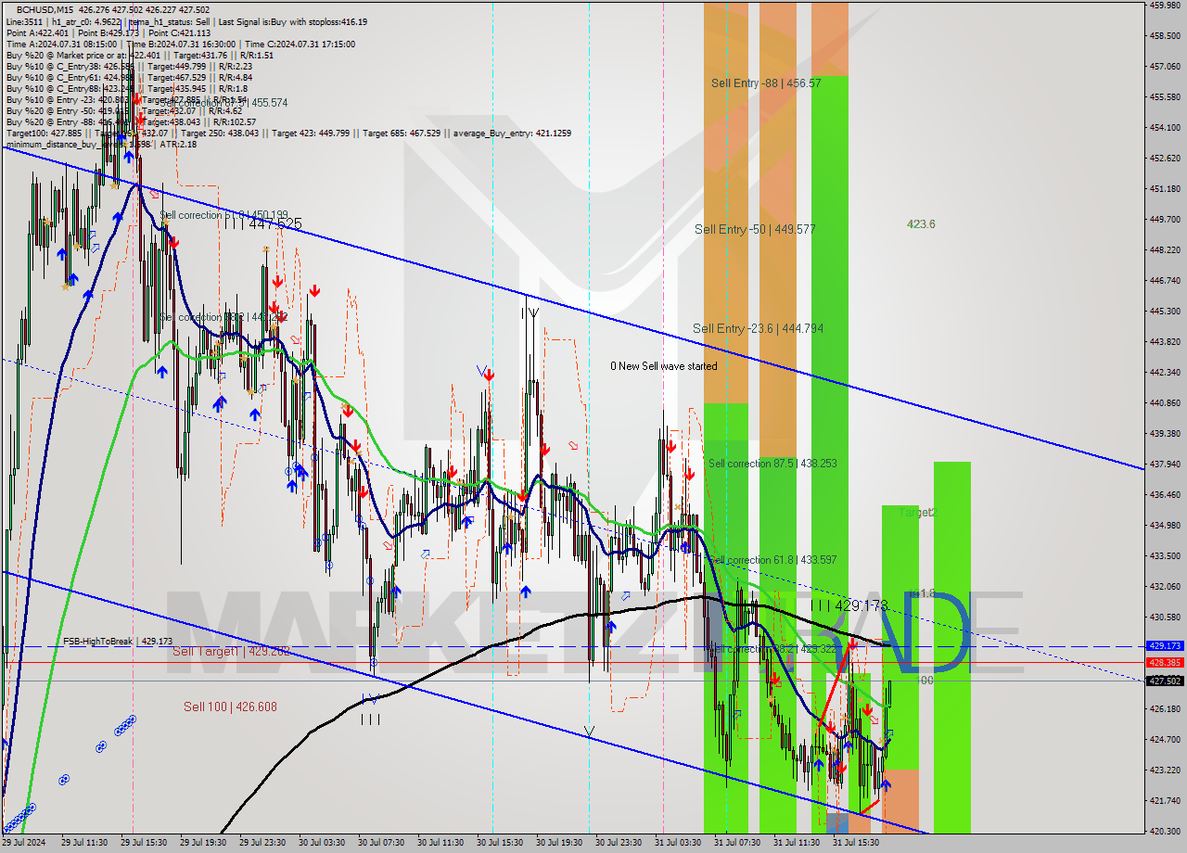Click the 424.700 price on the scale
This screenshot has width=1187, height=853.
pos(1164,739)
